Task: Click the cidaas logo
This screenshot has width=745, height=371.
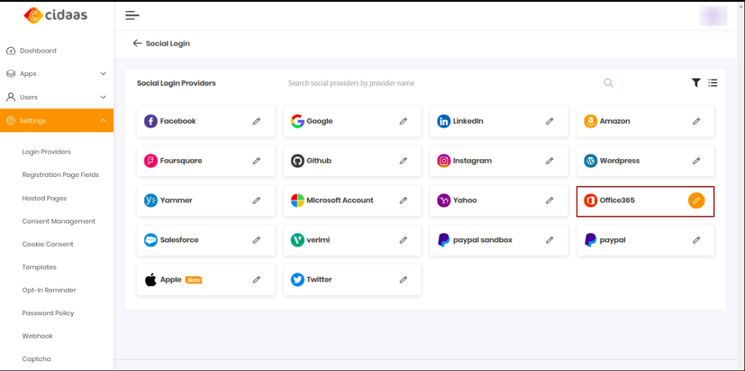Action: [55, 15]
